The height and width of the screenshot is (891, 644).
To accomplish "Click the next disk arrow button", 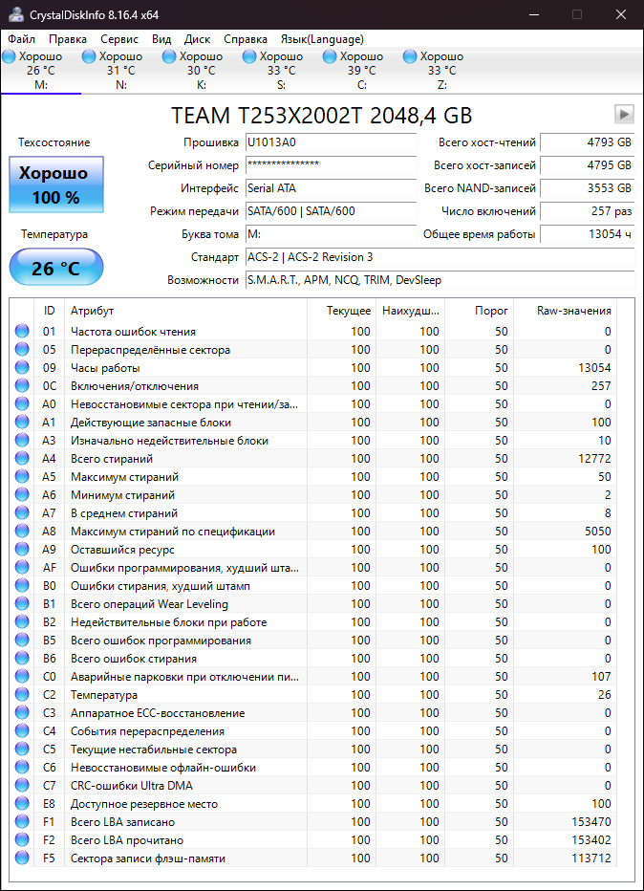I will coord(624,114).
